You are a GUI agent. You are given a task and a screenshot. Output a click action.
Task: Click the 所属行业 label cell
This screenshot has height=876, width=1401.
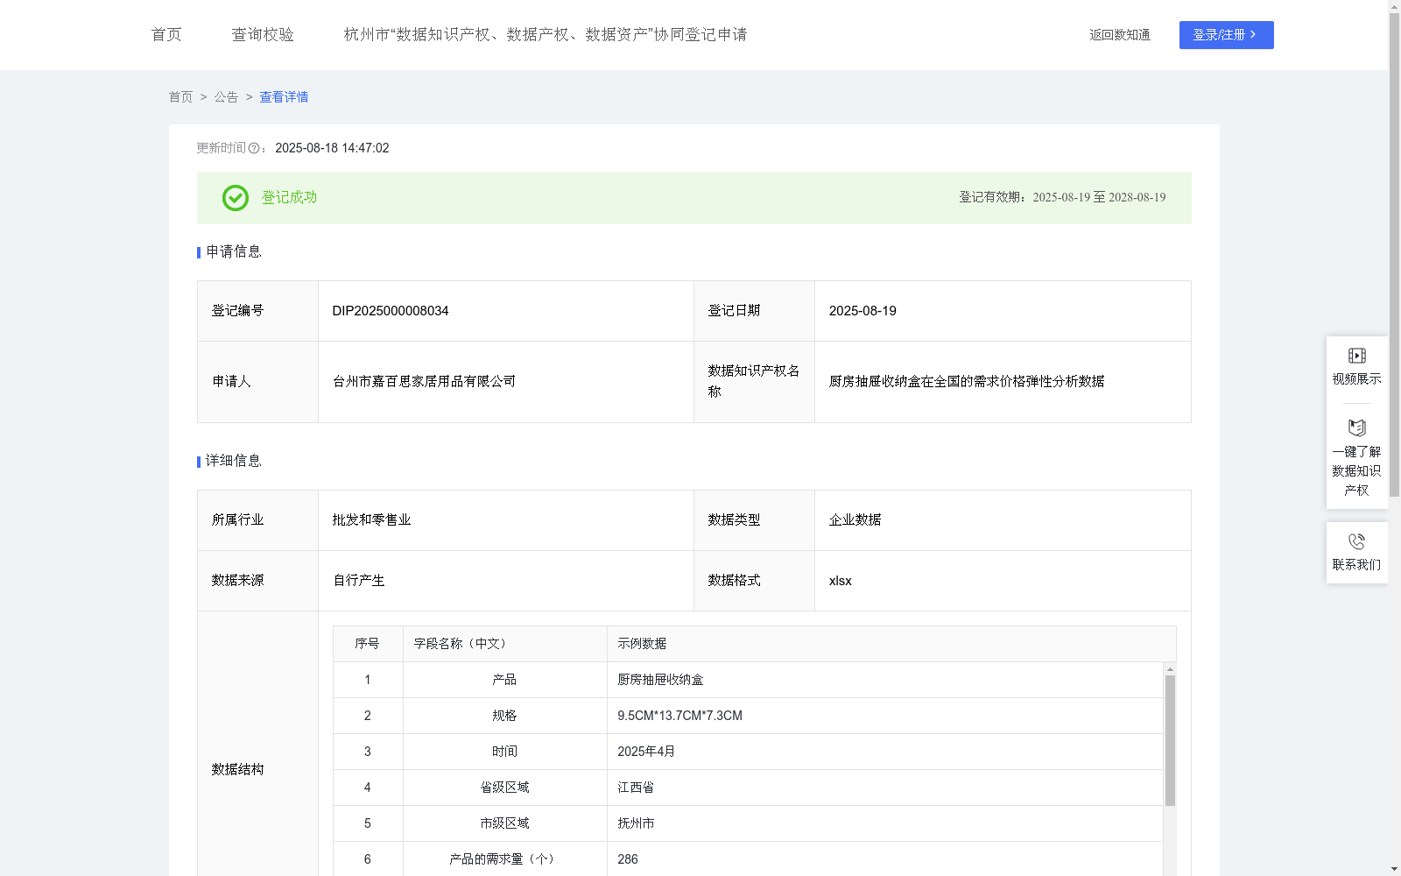click(257, 520)
